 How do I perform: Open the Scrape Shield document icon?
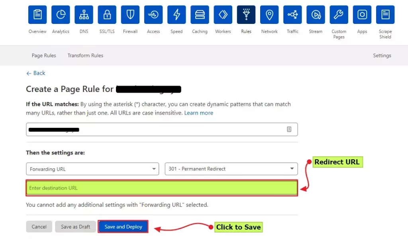[385, 15]
